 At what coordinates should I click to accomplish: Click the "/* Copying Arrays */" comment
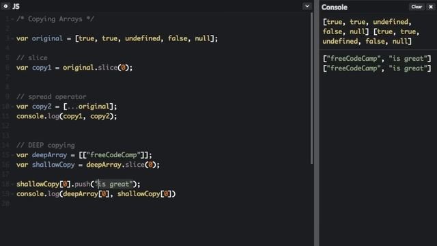(55, 19)
